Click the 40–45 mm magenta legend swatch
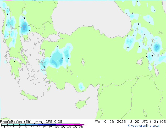The height and width of the screenshot is (128, 166). pyautogui.click(x=71, y=125)
